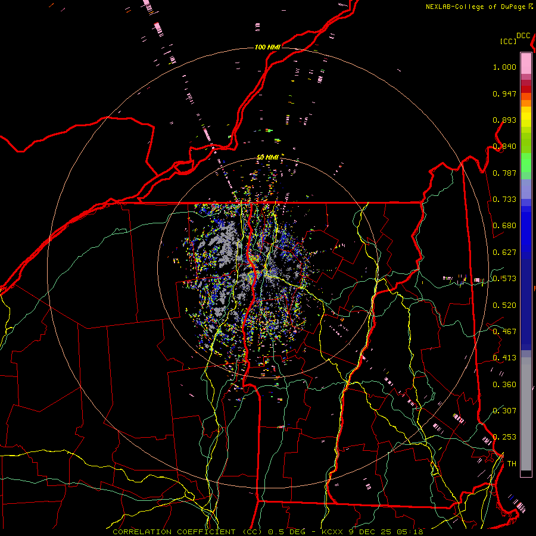Click the 0.467 scale value
The width and height of the screenshot is (536, 536).
pyautogui.click(x=504, y=332)
